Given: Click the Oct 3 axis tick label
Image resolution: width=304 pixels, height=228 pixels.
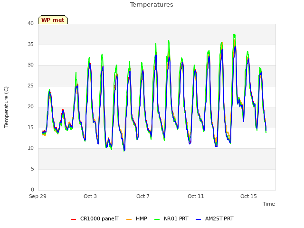Looking at the screenshot, I should click(90, 196).
